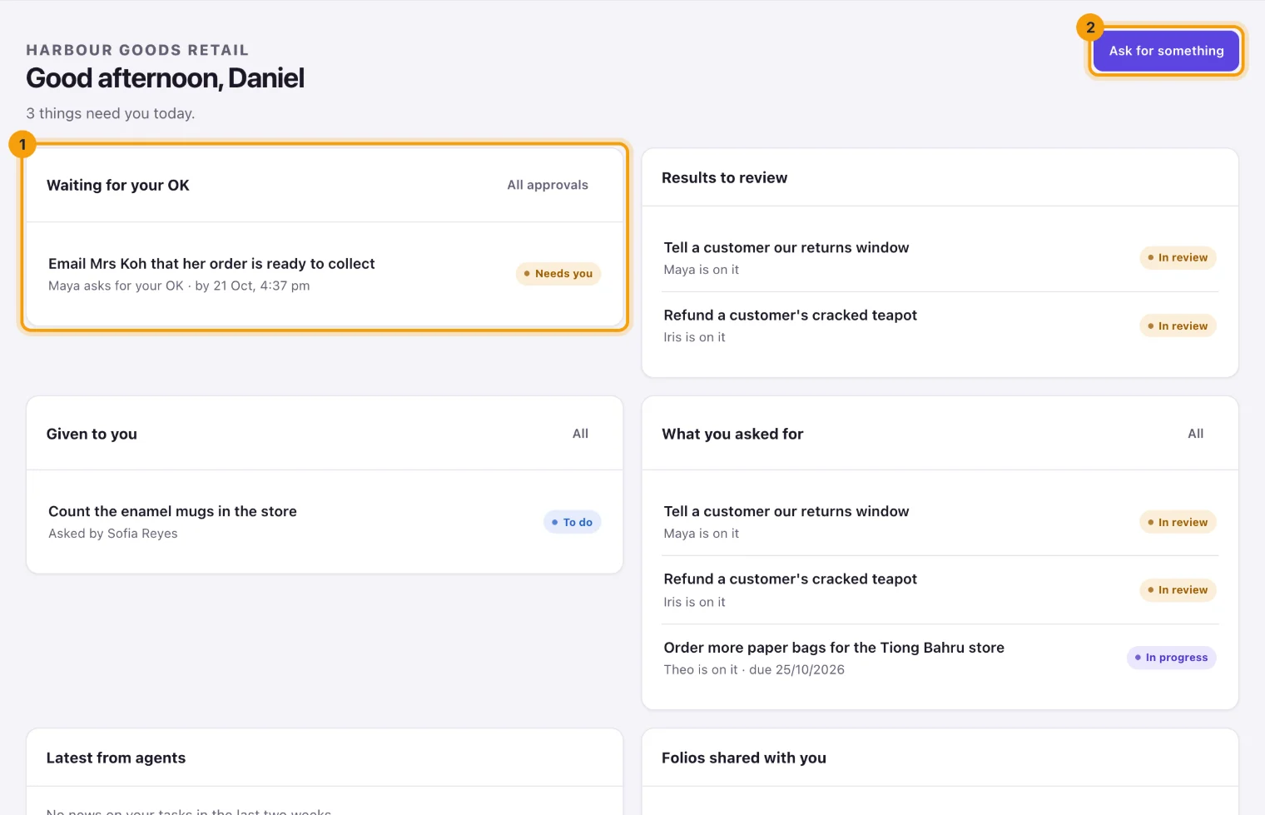Click the To do status badge
Screen dimensions: 1265x815
click(573, 522)
